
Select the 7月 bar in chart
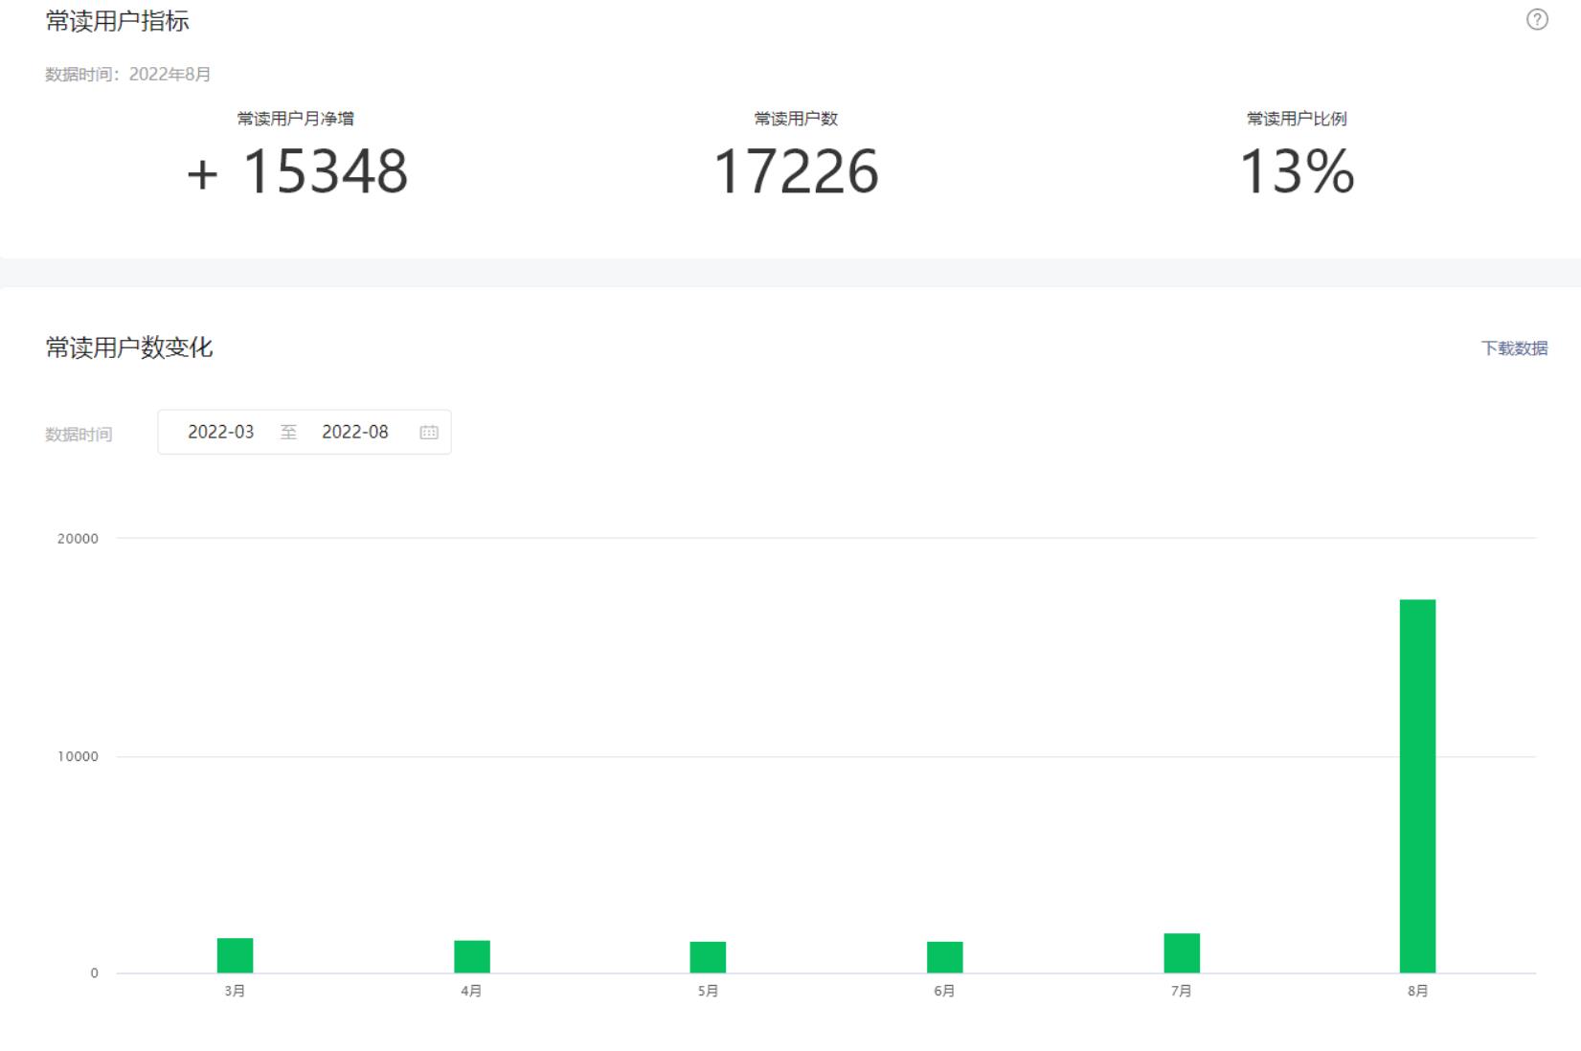coord(1182,953)
